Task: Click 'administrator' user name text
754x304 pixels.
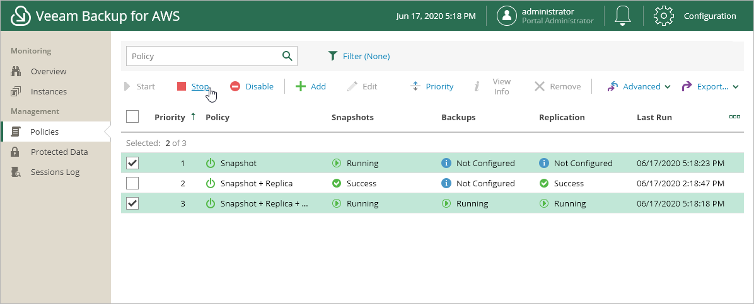Action: pyautogui.click(x=548, y=11)
